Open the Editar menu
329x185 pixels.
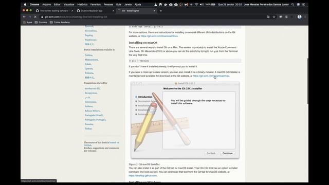pyautogui.click(x=57, y=5)
